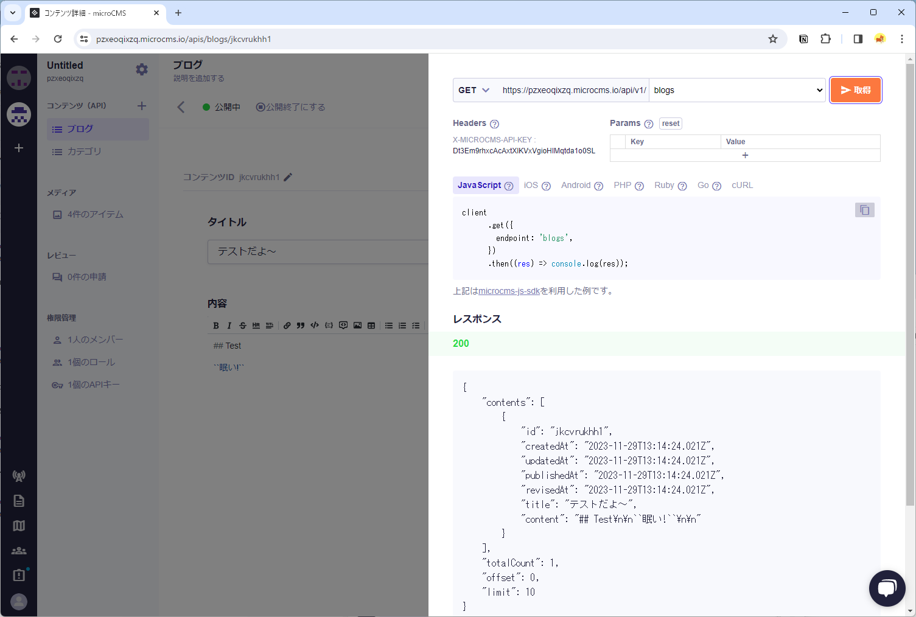
Task: Show help for Headers
Action: pyautogui.click(x=494, y=124)
